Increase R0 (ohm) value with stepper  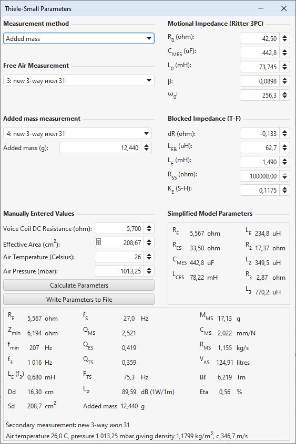tap(284, 36)
